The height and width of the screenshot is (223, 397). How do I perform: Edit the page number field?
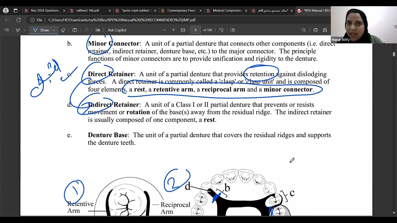[x=195, y=30]
